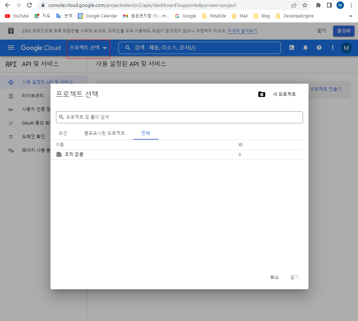
Task: Click 새 프로젝트 in the dialog
Action: pos(284,94)
